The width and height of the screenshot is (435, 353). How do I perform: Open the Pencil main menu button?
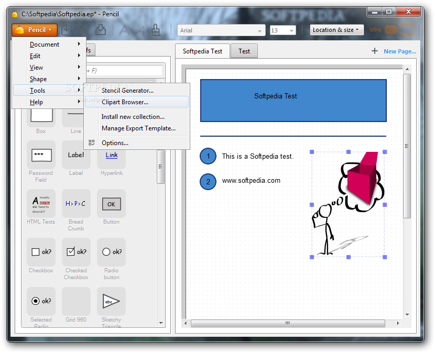click(x=35, y=30)
